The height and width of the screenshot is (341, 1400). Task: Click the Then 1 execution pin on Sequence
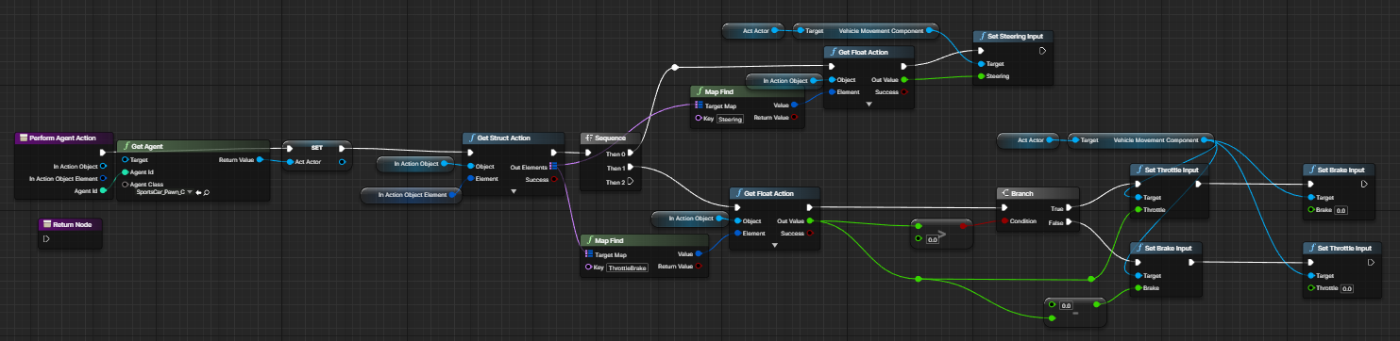point(630,168)
